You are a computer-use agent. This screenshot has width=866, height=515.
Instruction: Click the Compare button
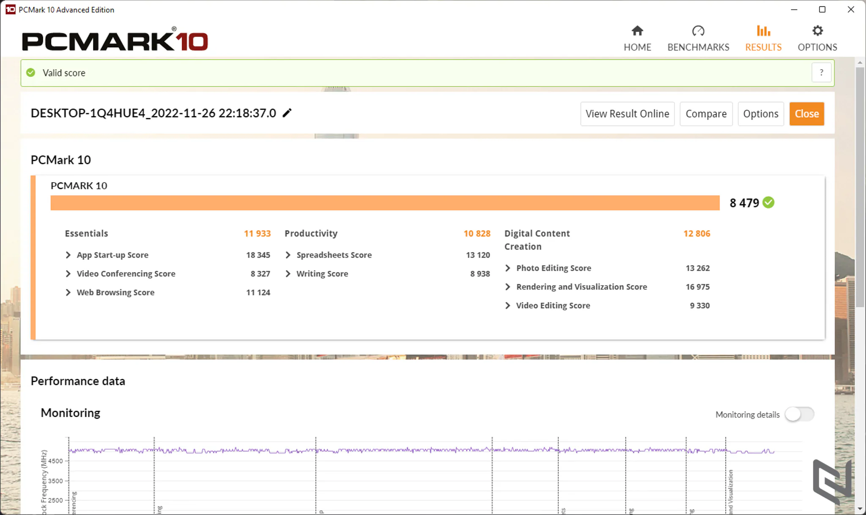pos(706,114)
